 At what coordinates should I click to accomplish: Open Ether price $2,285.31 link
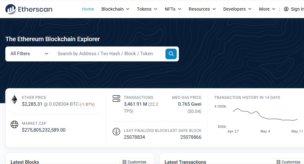coord(32,104)
